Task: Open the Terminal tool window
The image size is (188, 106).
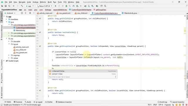Action: pos(18,102)
